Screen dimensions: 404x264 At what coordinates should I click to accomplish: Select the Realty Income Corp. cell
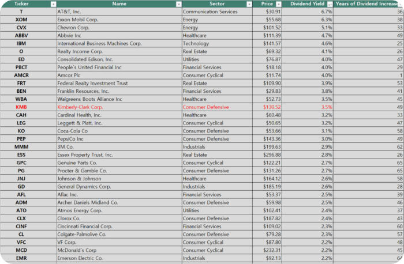[x=119, y=51]
